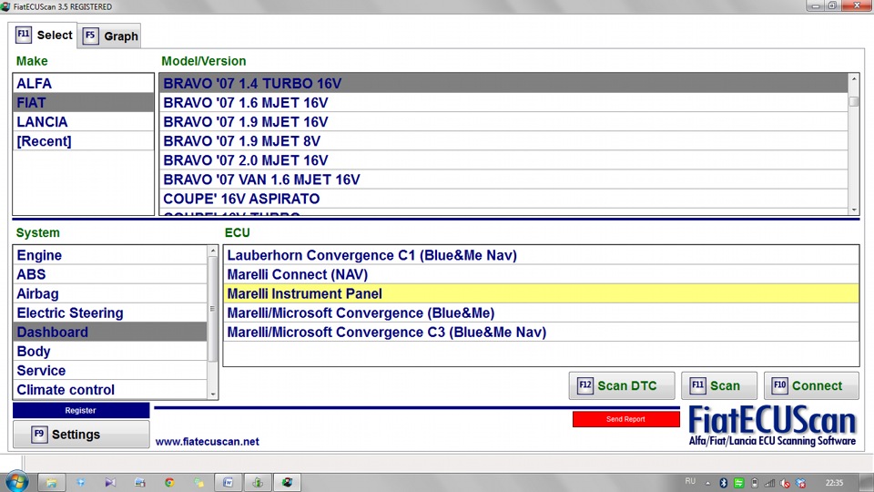Select BRAVO '07 2.0 MJET 16V model
This screenshot has width=874, height=492.
tap(503, 160)
